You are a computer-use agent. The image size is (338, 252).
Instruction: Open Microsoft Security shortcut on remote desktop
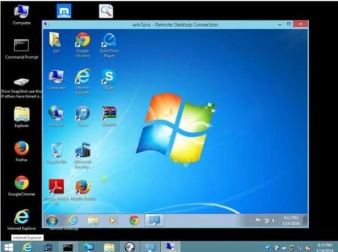(83, 155)
